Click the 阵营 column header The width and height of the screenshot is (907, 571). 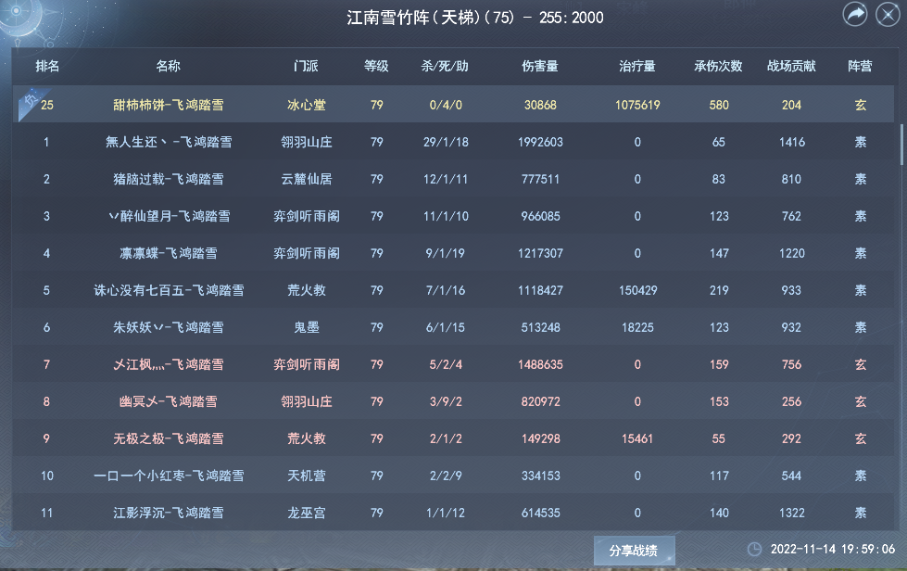860,66
